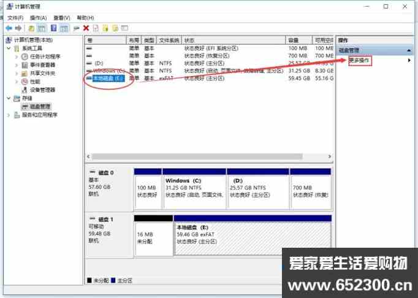Expand the 共享文件夹 tree node

pos(17,73)
